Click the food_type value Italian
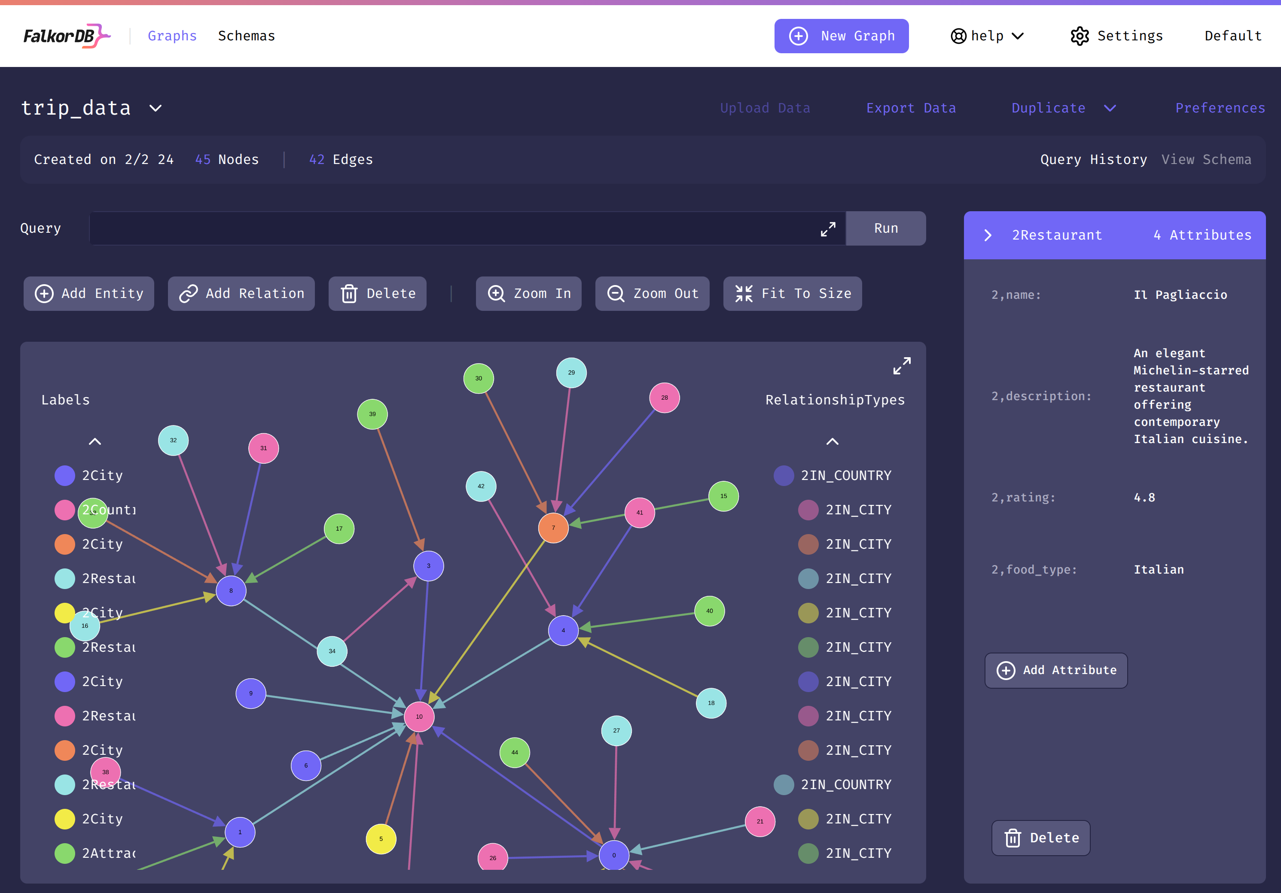Viewport: 1281px width, 893px height. pos(1158,570)
